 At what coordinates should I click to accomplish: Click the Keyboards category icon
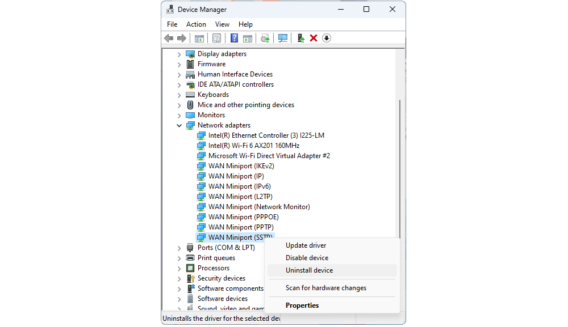tap(190, 95)
